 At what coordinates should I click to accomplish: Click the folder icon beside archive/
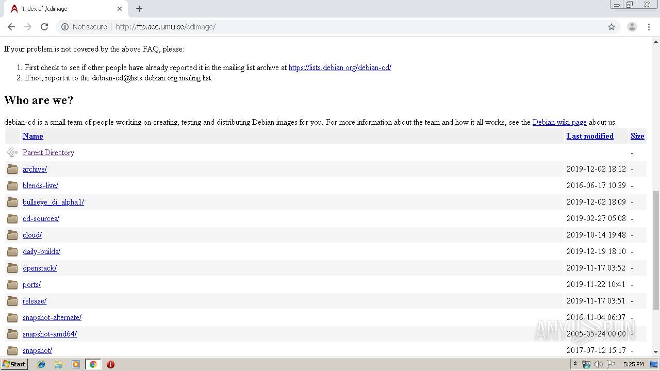pyautogui.click(x=12, y=169)
